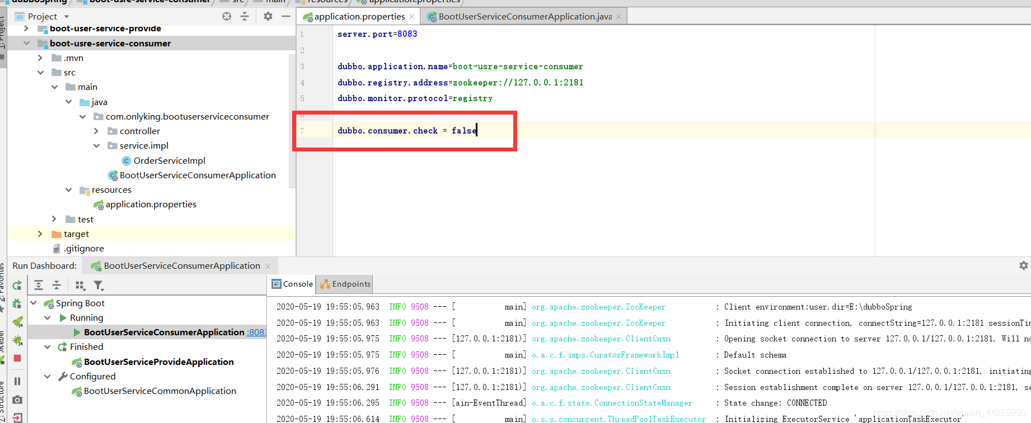This screenshot has width=1031, height=423.
Task: Click the locate current file target icon
Action: click(x=227, y=16)
